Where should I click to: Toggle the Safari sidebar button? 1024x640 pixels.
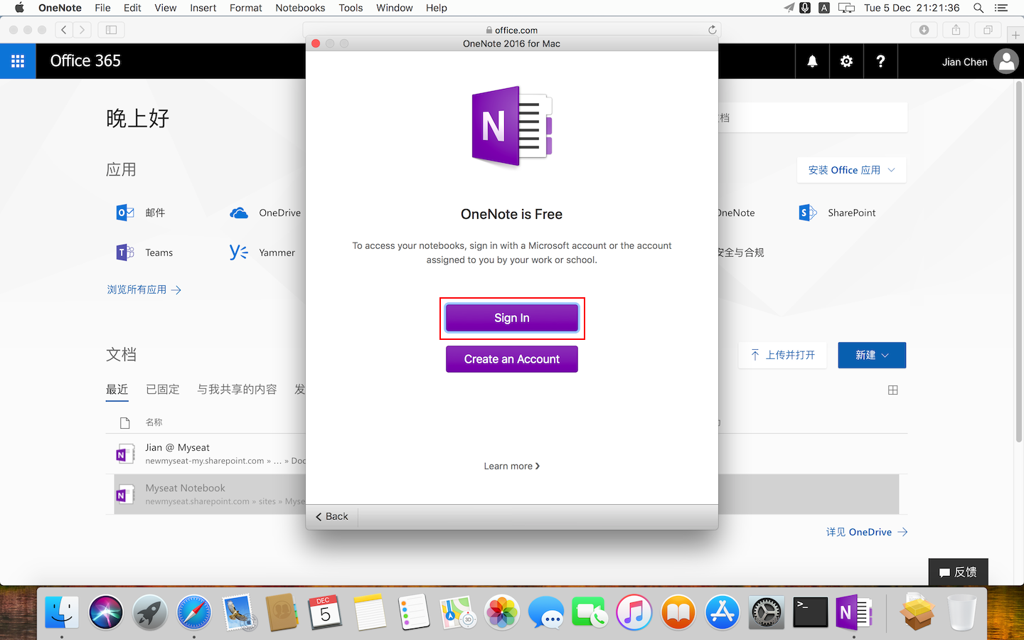(x=111, y=30)
